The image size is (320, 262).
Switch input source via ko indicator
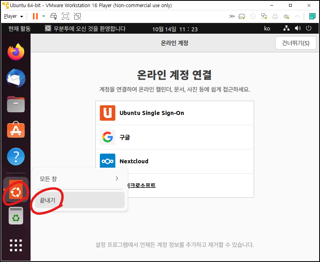267,29
